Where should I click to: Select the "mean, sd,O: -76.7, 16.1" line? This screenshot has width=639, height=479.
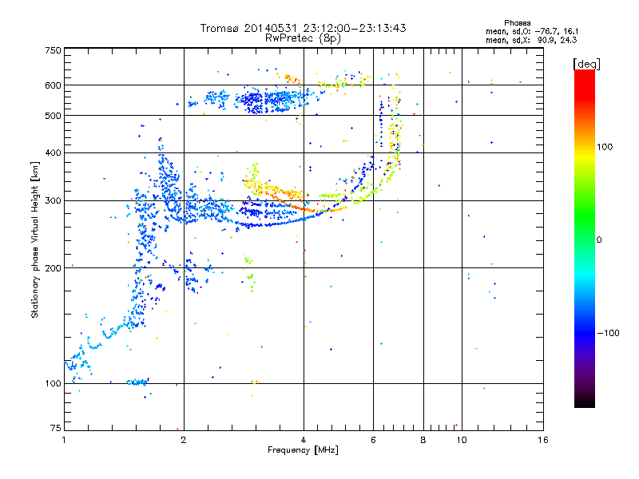point(531,31)
